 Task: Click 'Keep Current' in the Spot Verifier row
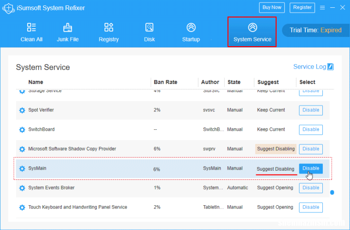[271, 110]
